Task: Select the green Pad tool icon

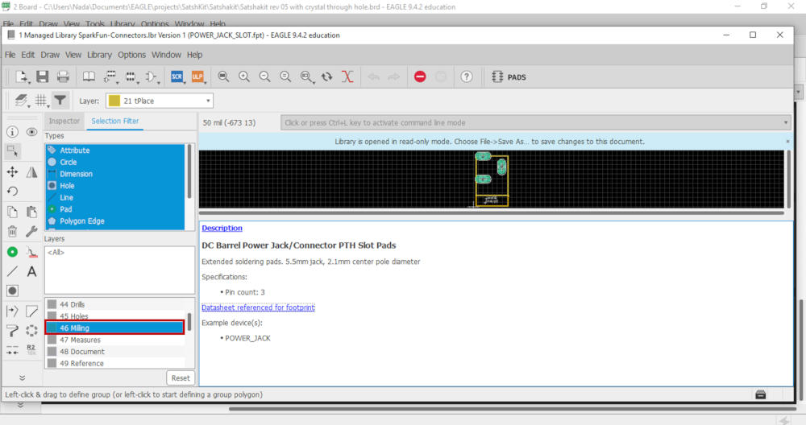Action: pyautogui.click(x=12, y=251)
